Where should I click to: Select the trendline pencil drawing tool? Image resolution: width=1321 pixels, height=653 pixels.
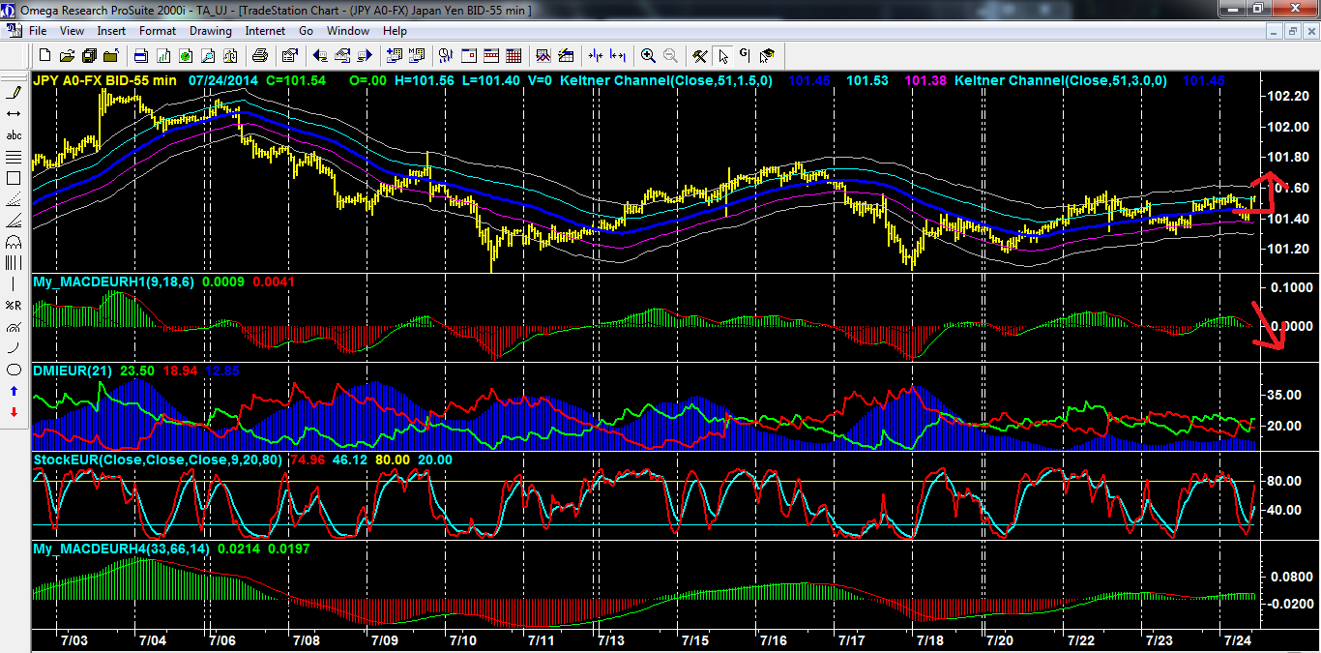[x=14, y=93]
